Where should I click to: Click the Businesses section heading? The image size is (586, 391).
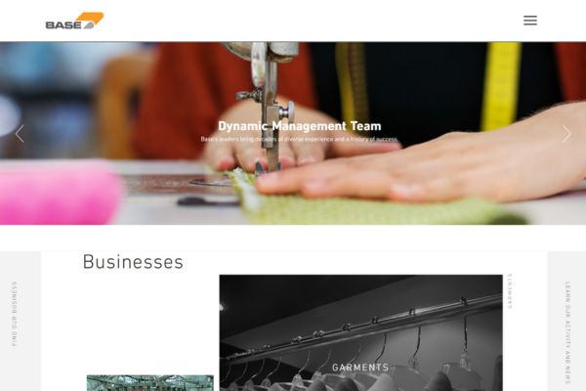pos(133,262)
